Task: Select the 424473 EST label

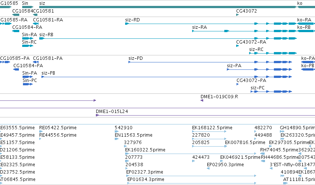Action: tap(201, 158)
